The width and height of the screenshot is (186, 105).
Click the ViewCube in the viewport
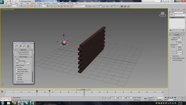click(163, 14)
